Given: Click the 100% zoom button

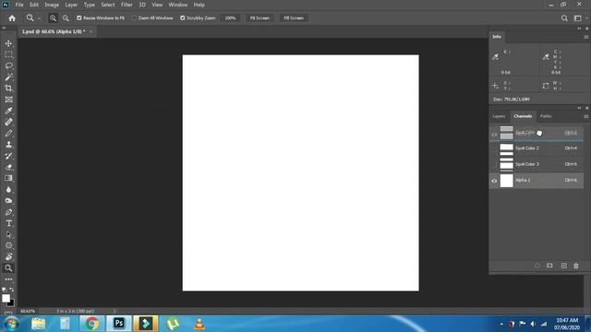Looking at the screenshot, I should click(x=230, y=18).
